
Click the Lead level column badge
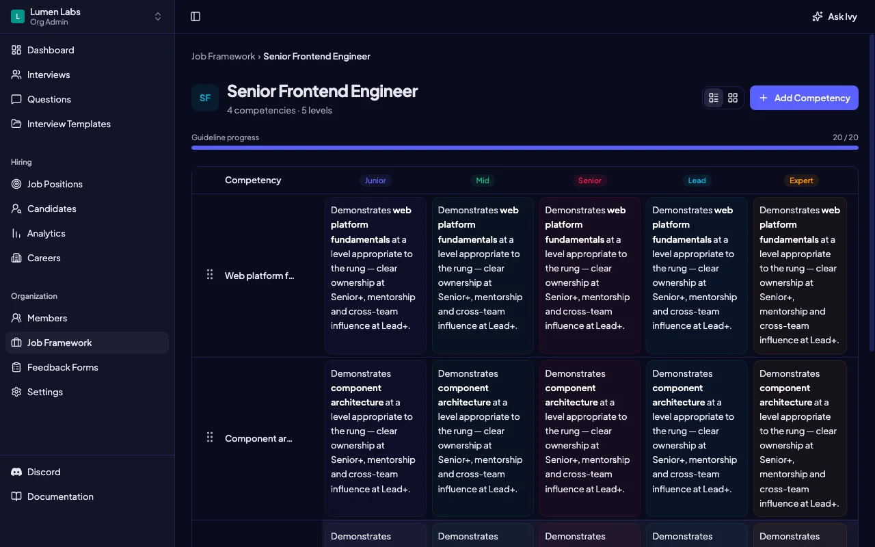pos(697,181)
